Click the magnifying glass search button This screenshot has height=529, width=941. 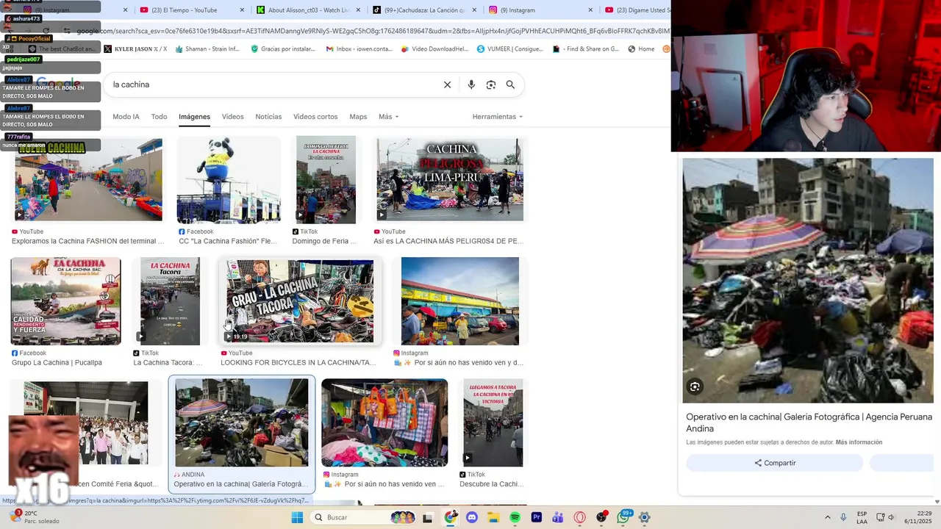(x=510, y=84)
